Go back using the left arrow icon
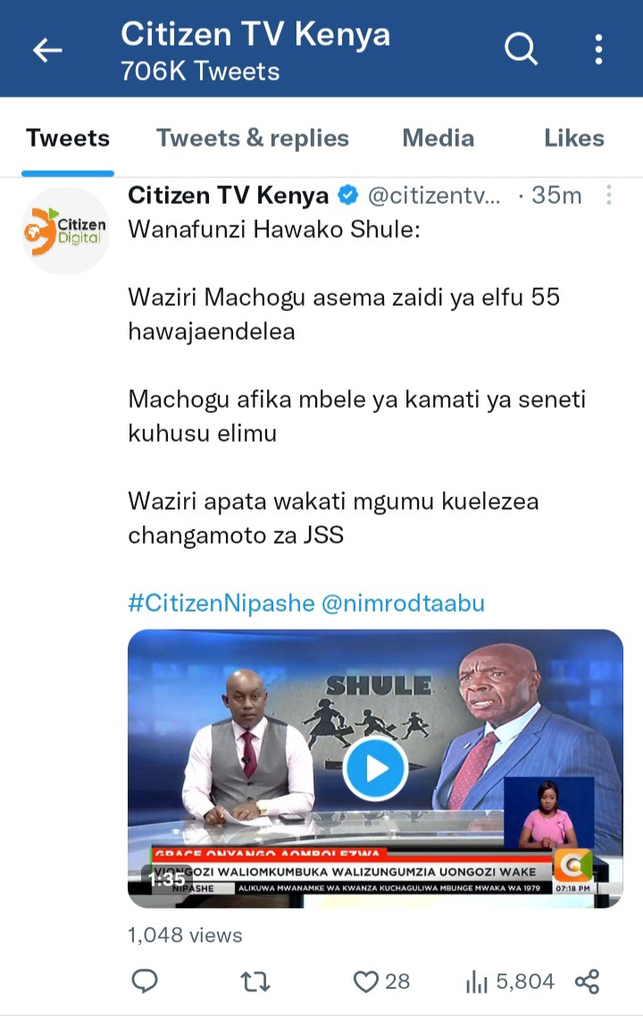The height and width of the screenshot is (1022, 643). point(47,49)
